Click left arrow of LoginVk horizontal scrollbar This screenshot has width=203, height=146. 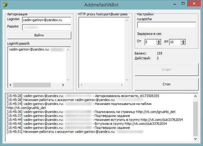tap(10, 85)
